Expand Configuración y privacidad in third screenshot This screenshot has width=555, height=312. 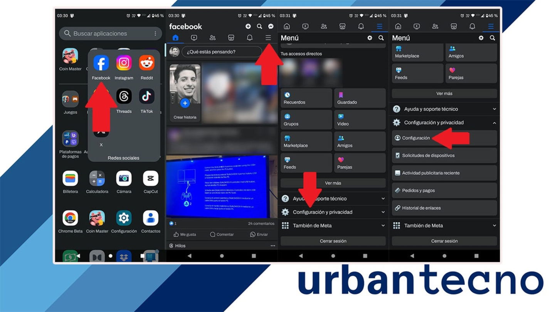(x=333, y=212)
